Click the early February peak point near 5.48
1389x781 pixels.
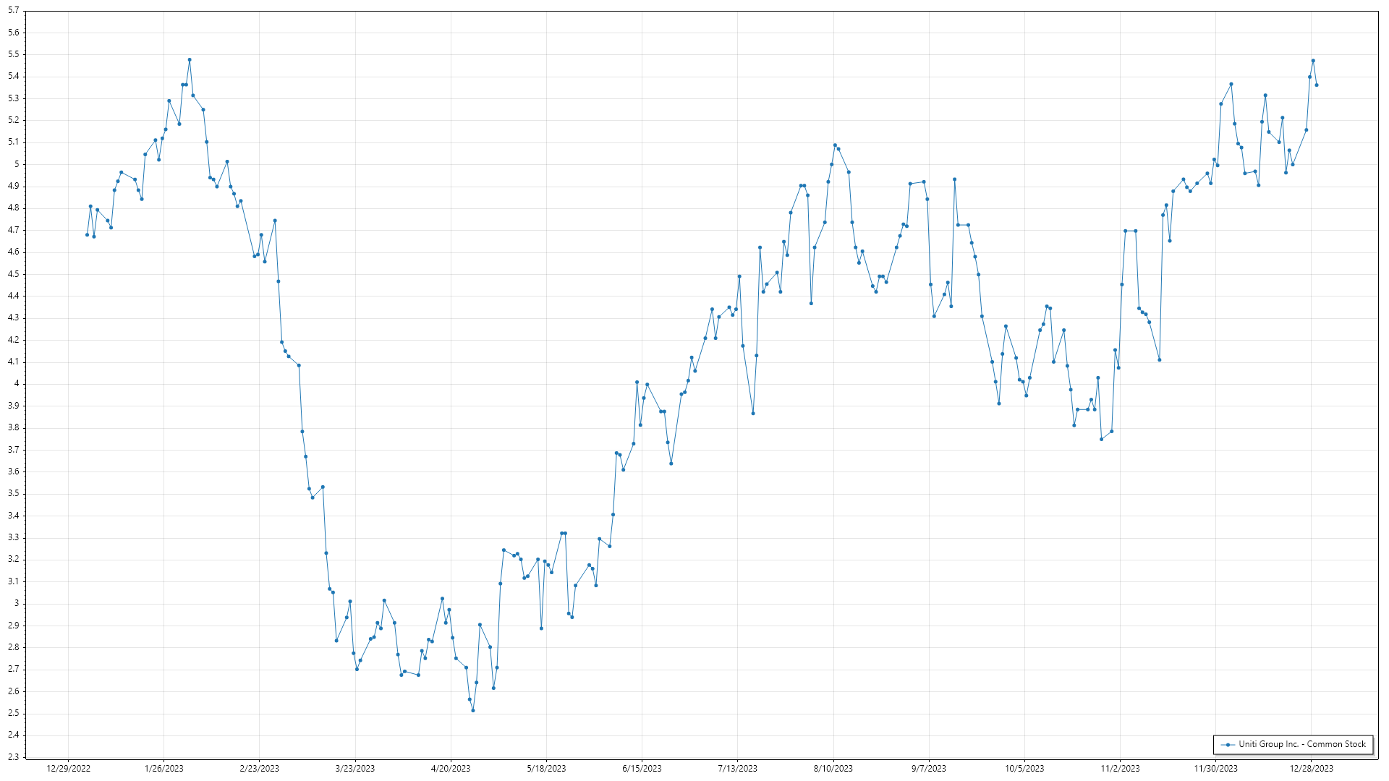pos(190,59)
